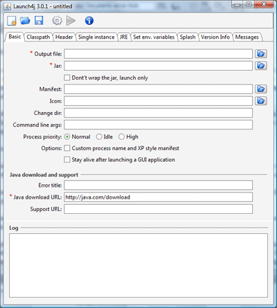
Task: Browse for the Icon file
Action: click(261, 101)
